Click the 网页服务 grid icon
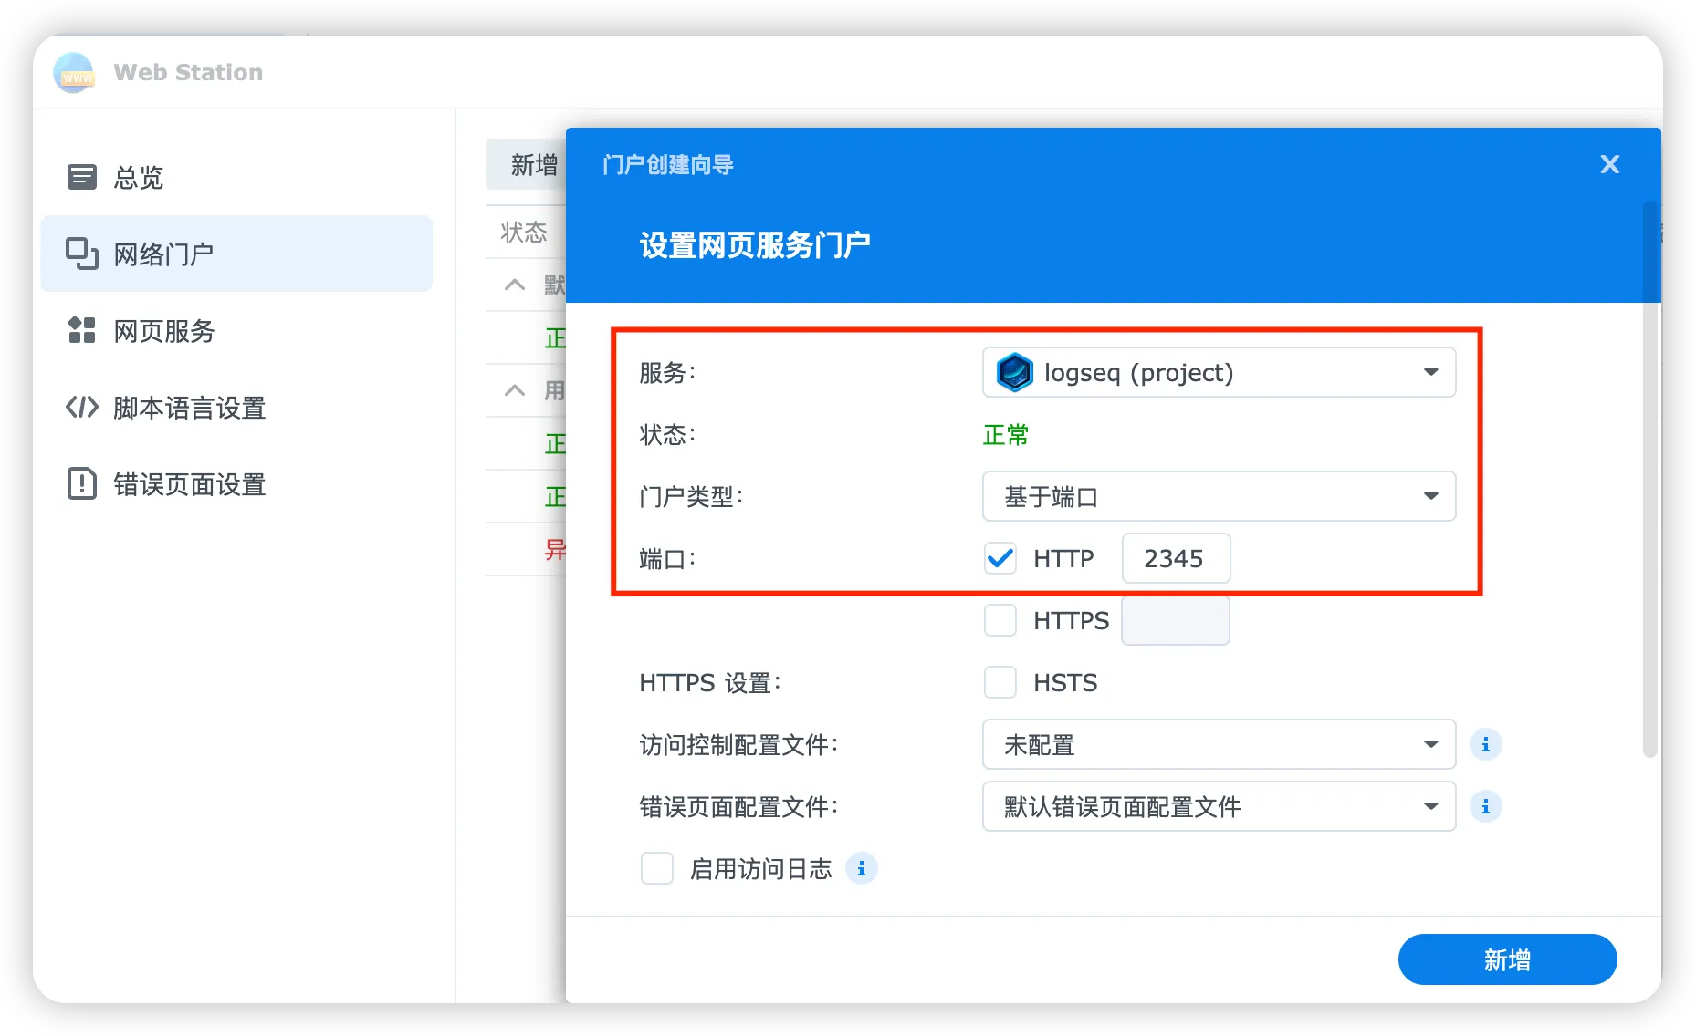Image resolution: width=1696 pixels, height=1036 pixels. (82, 330)
